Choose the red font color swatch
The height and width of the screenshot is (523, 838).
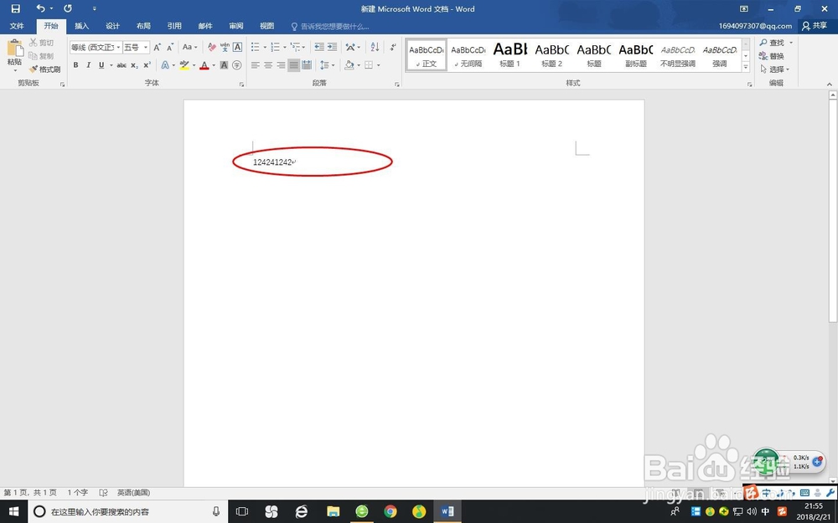point(204,65)
